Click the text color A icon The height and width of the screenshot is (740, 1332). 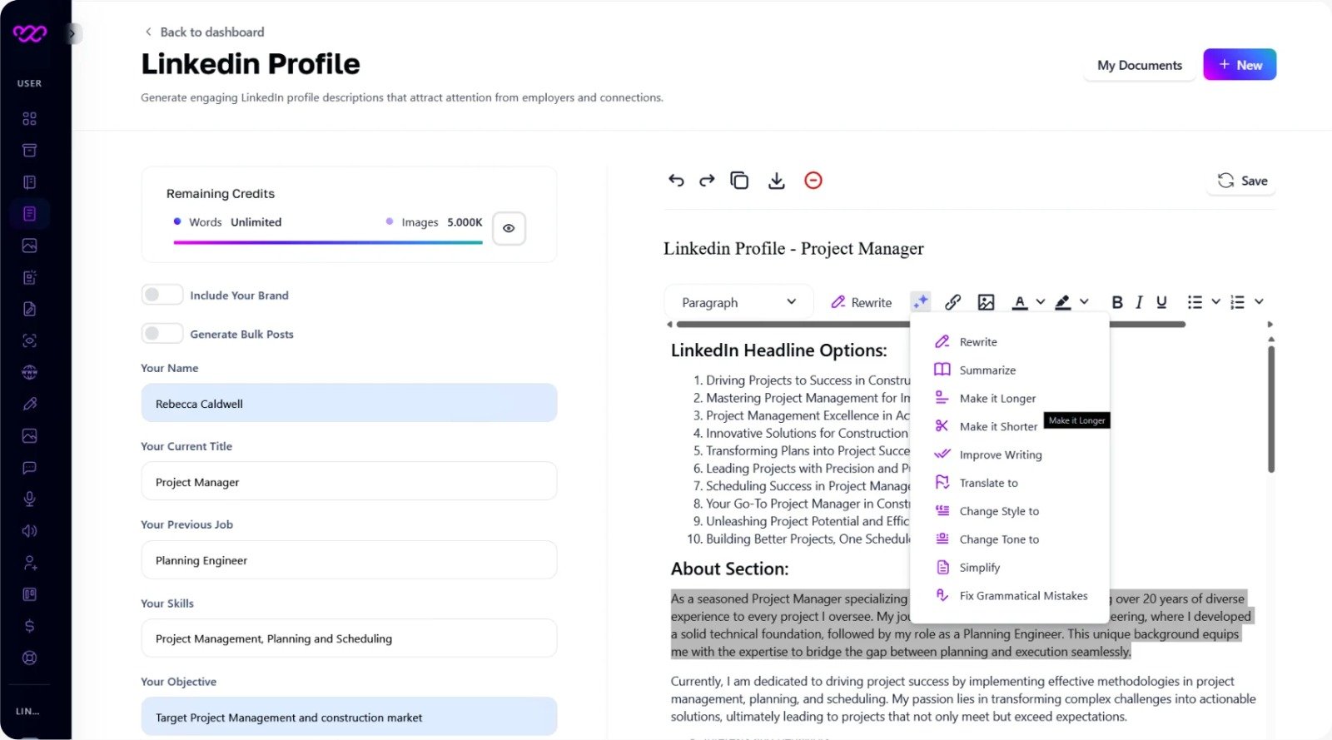(1020, 301)
